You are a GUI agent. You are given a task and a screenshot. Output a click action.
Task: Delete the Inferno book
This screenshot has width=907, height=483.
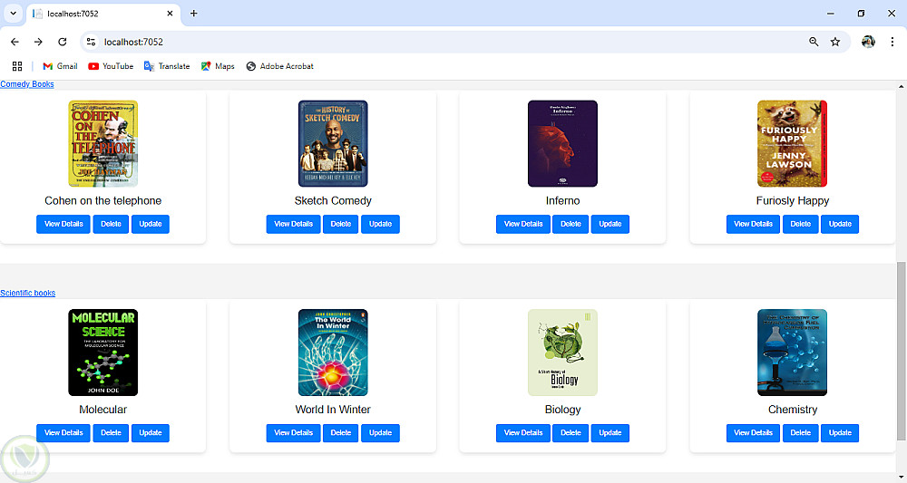click(x=571, y=224)
